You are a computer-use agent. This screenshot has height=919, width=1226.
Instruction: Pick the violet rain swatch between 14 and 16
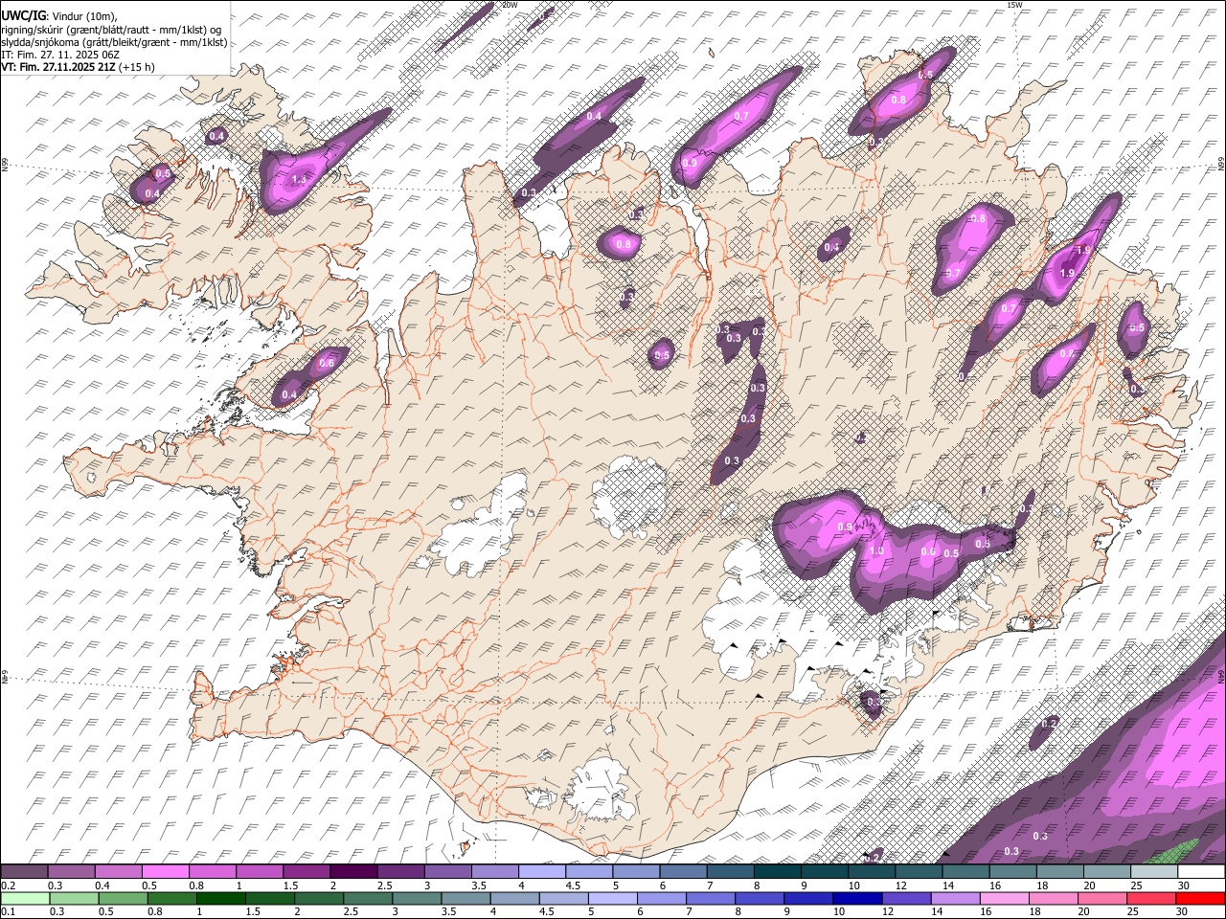tap(956, 898)
